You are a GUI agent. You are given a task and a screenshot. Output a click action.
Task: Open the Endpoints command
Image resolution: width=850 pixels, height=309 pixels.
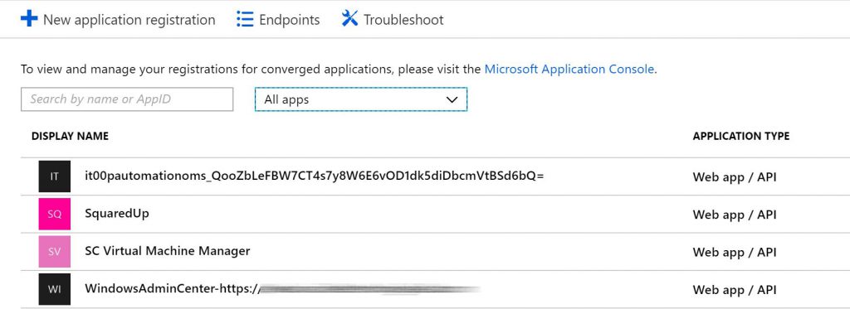(x=278, y=20)
